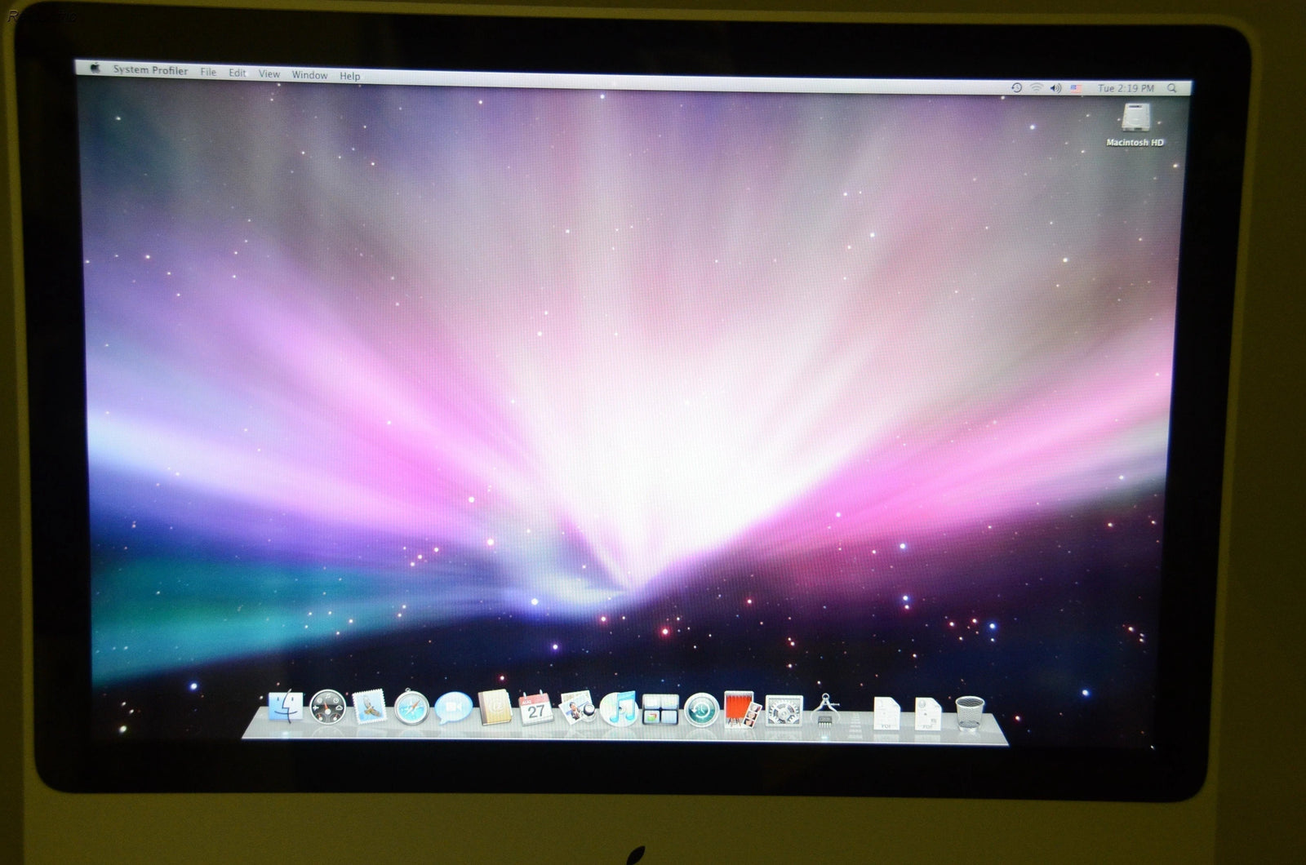Expand the Wi-Fi status menu
Viewport: 1306px width, 865px height.
[1036, 87]
